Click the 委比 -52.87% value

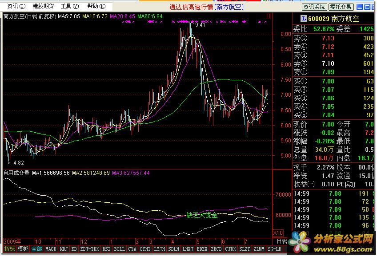[323, 29]
